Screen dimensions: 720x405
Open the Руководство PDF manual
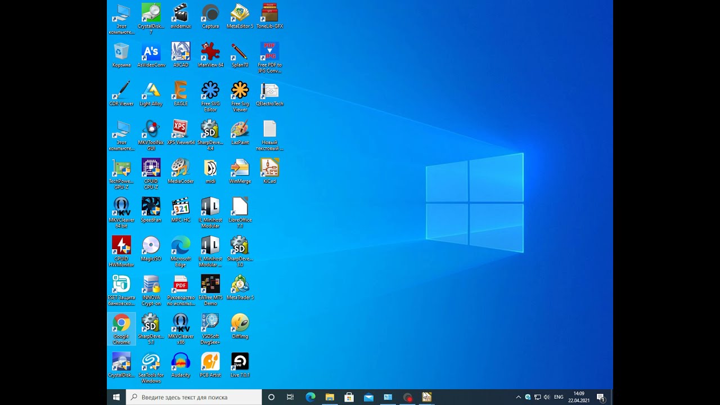181,291
